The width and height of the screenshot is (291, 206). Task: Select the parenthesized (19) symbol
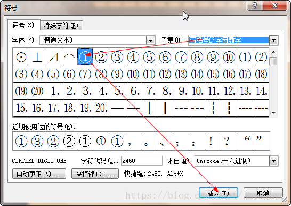pos(21,91)
